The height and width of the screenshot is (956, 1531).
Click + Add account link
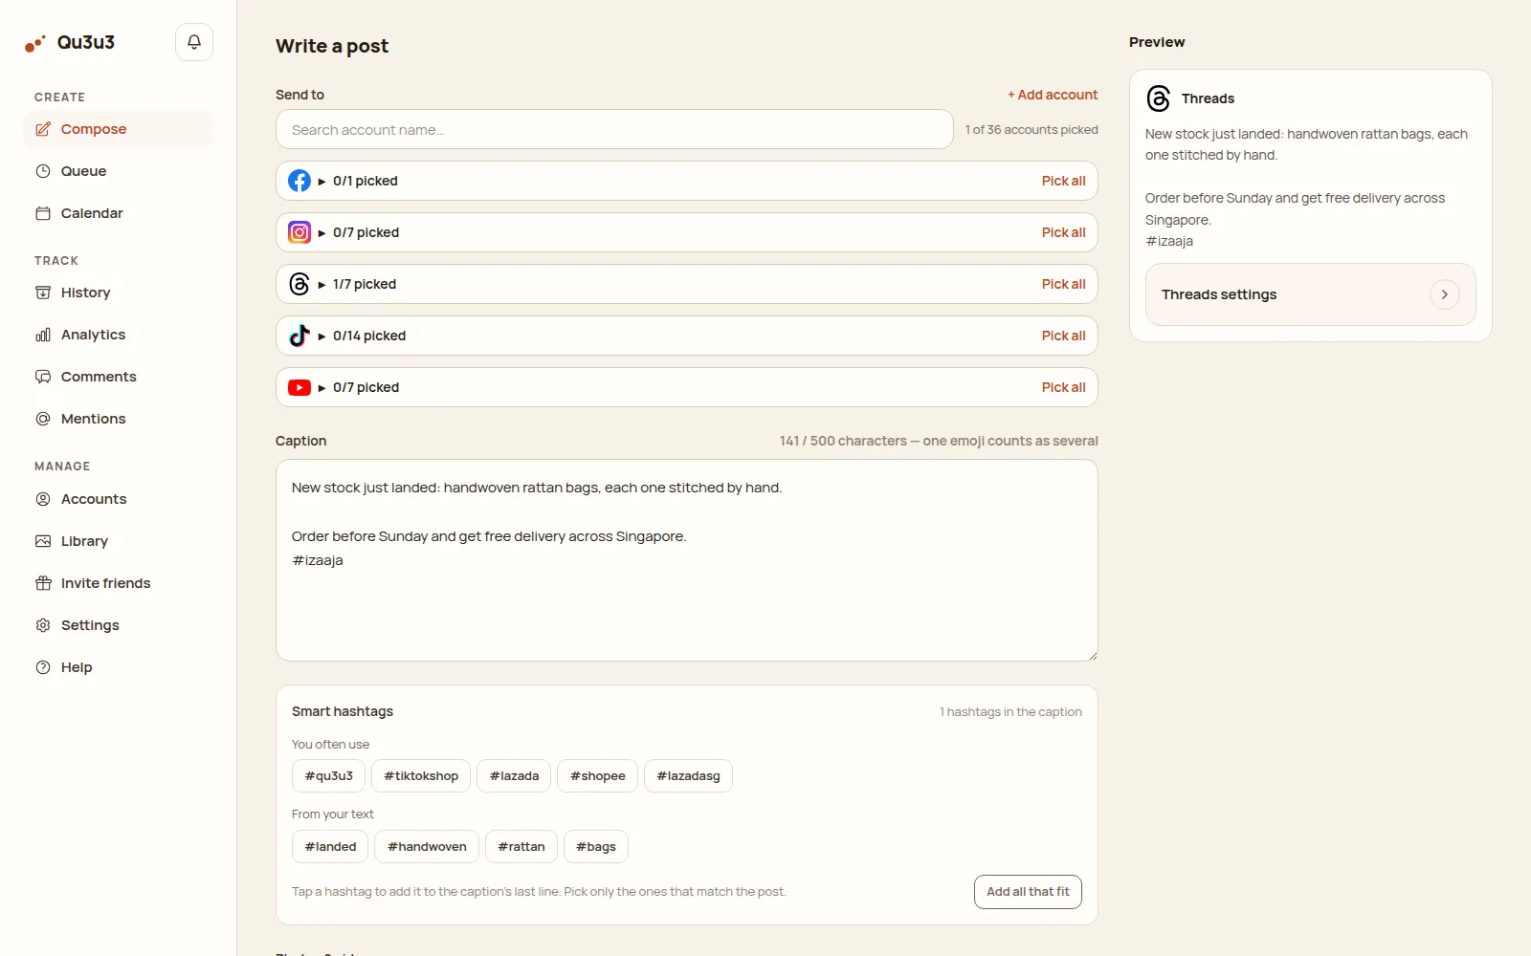click(x=1053, y=95)
